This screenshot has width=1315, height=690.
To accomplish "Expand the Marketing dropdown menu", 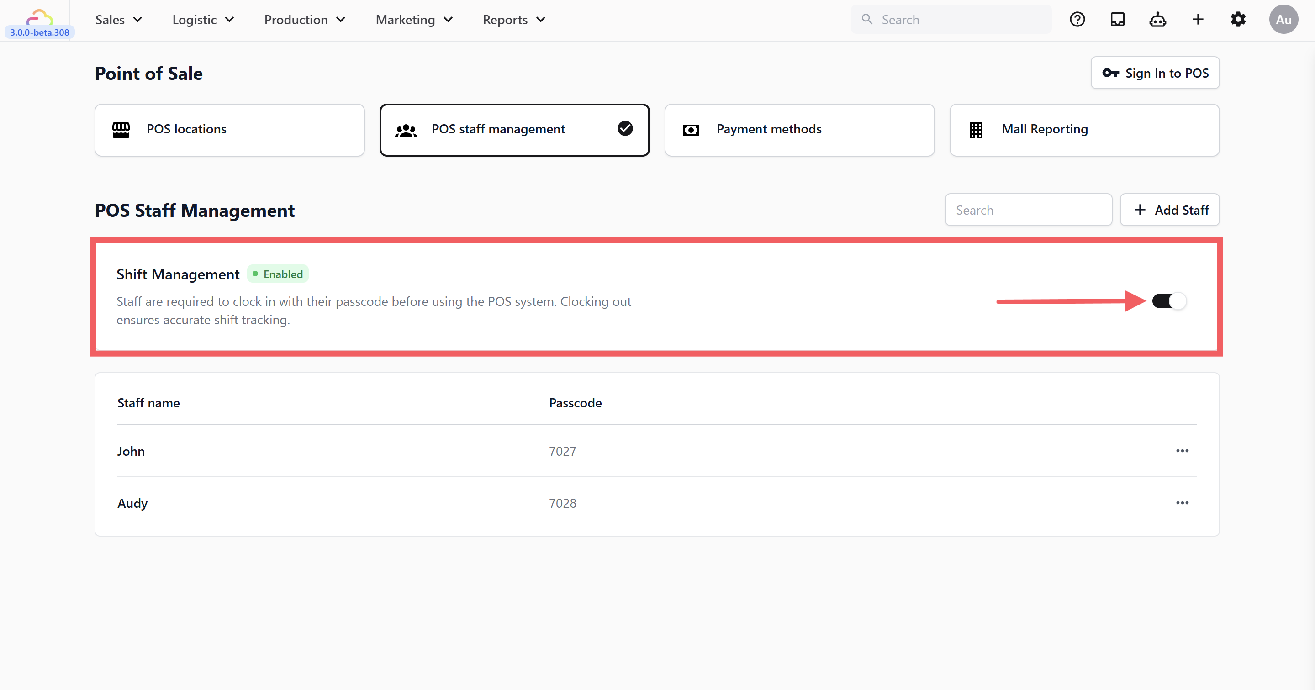I will (x=414, y=19).
